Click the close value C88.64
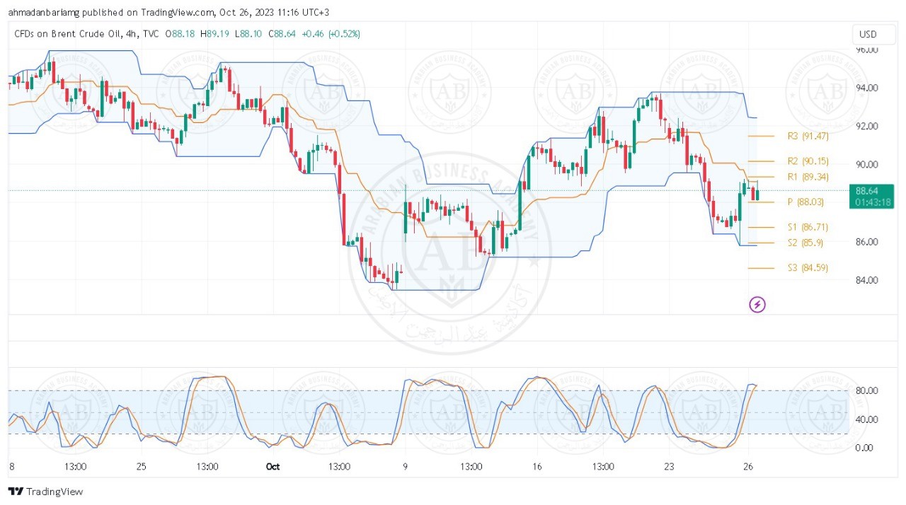Viewport: 906px width, 505px height. click(280, 33)
